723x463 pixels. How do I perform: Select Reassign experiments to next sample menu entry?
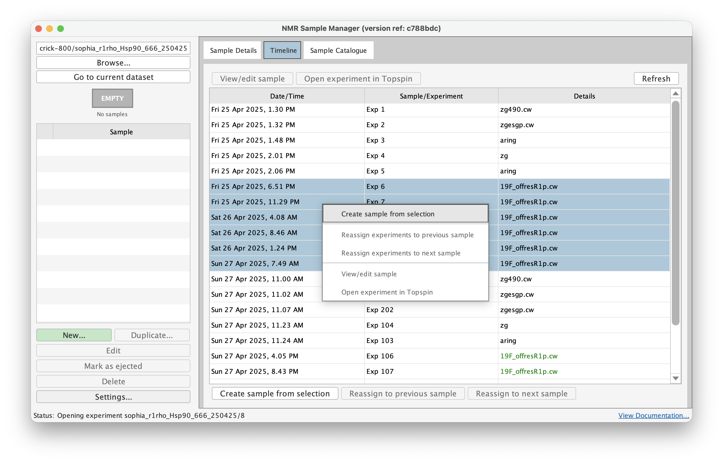pos(401,253)
